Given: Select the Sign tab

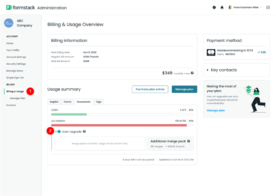Looking at the screenshot, I should 99,102.
